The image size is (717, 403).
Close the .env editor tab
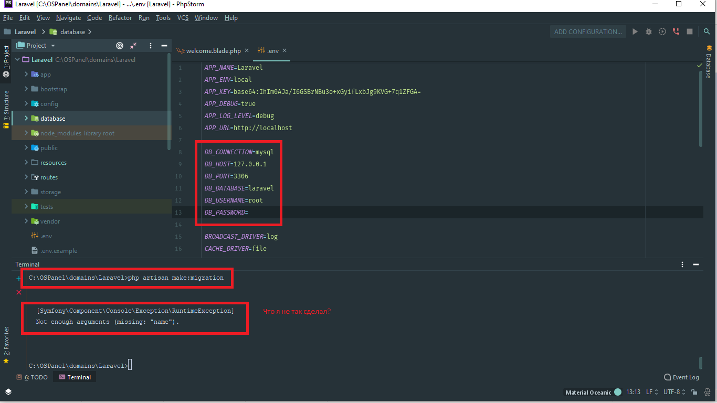point(284,51)
